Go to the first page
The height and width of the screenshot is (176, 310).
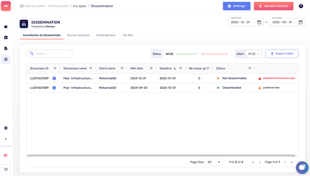tap(253, 162)
